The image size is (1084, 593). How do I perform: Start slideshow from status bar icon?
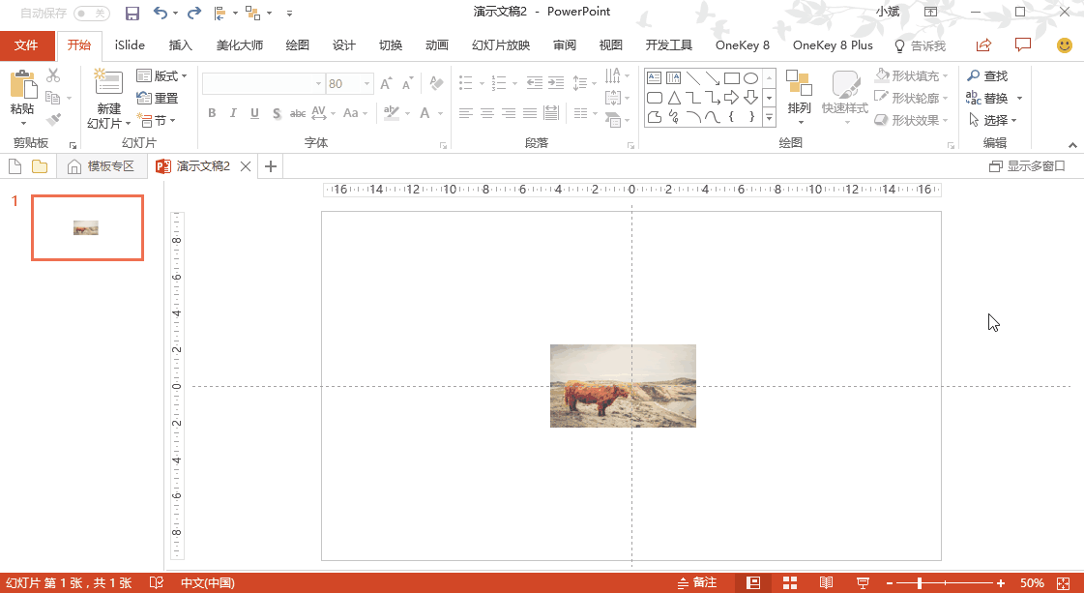pos(862,582)
